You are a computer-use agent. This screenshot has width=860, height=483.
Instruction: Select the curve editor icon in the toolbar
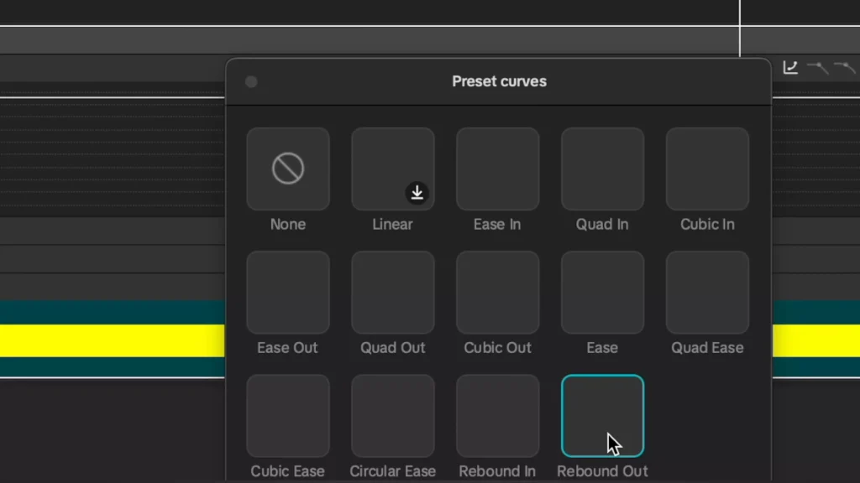point(789,67)
